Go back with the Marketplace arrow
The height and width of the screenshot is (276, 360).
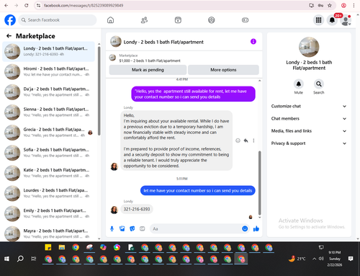pyautogui.click(x=9, y=36)
